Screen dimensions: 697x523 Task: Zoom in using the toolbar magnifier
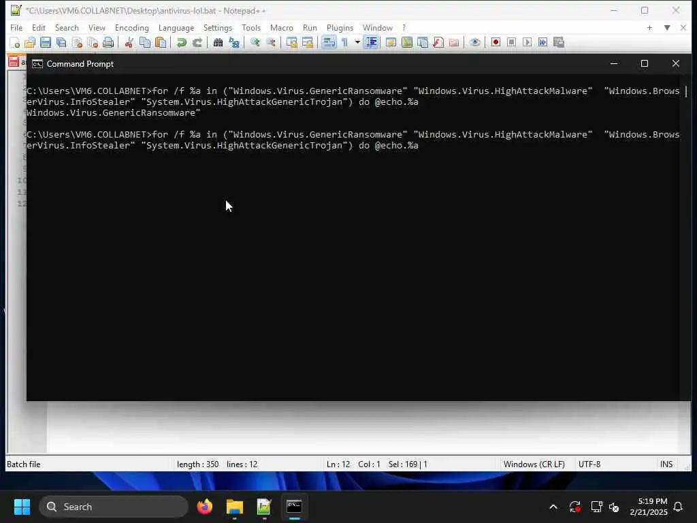255,43
